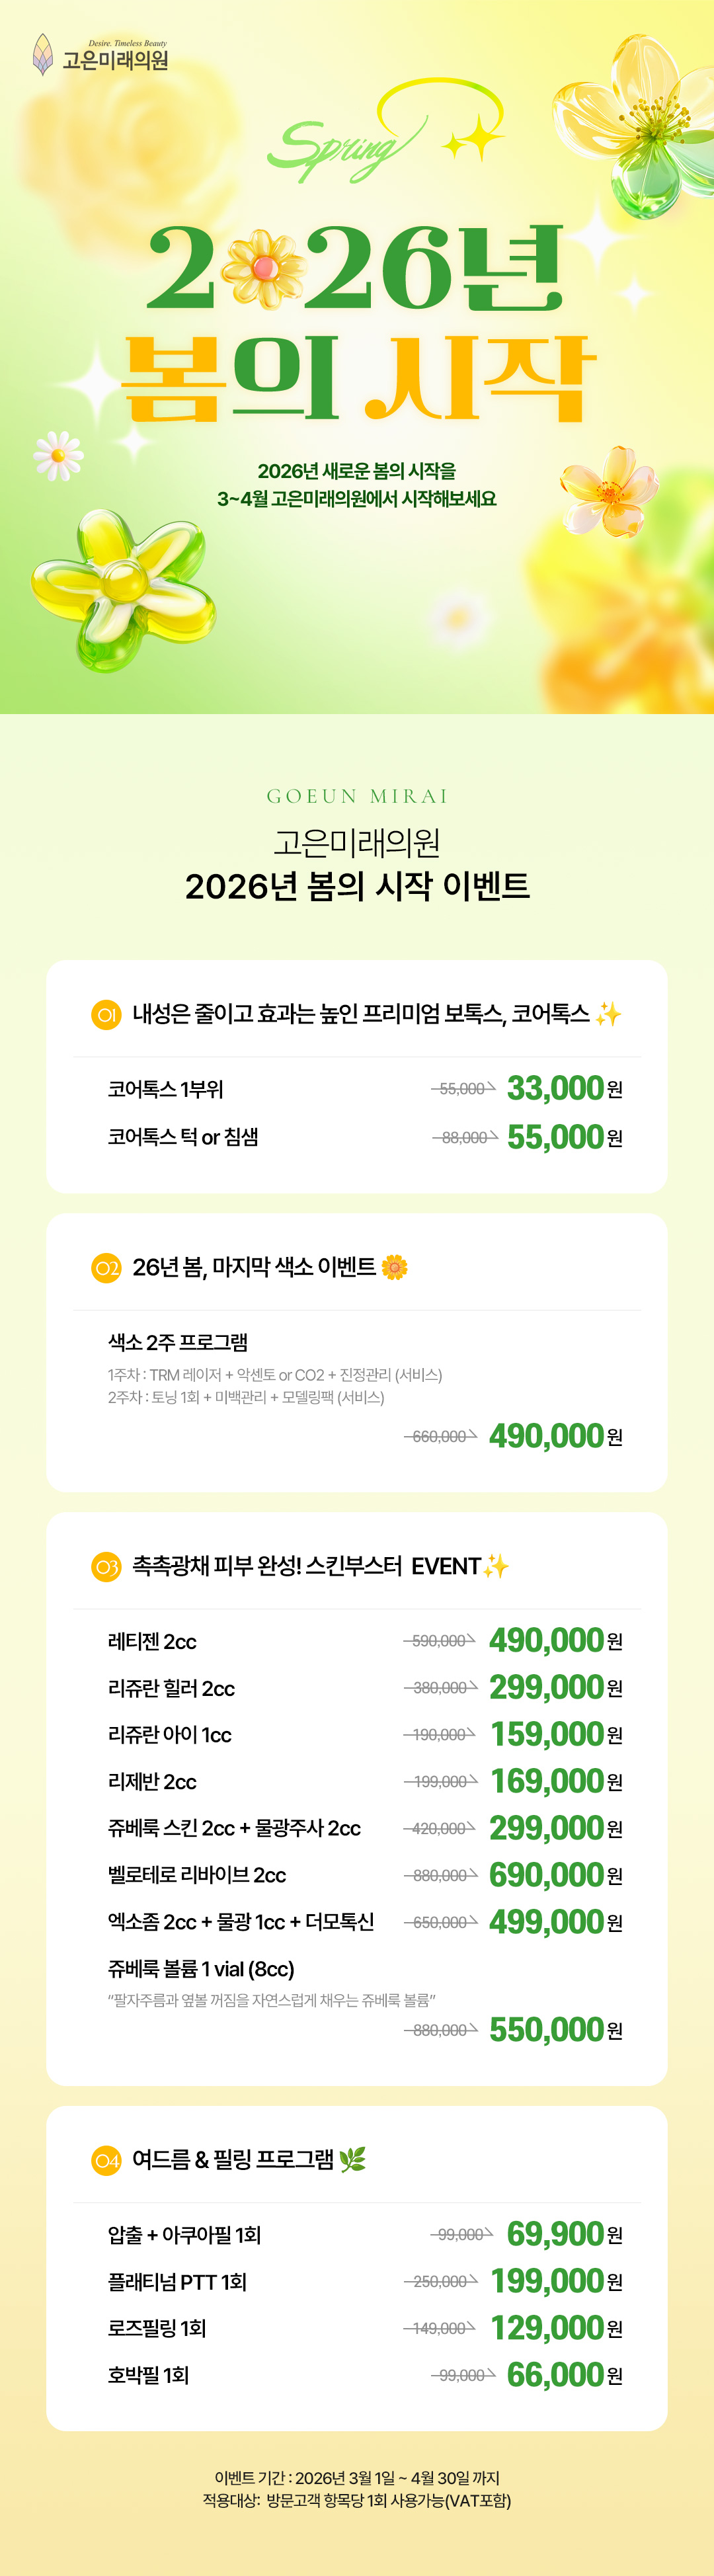Click the 플래티넘 PTT 1회 item

pyautogui.click(x=177, y=2282)
